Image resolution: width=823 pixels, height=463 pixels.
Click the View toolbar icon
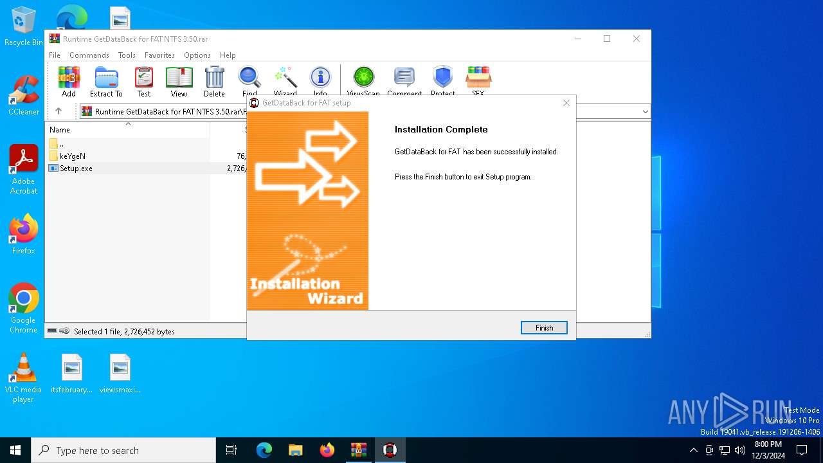tap(179, 82)
